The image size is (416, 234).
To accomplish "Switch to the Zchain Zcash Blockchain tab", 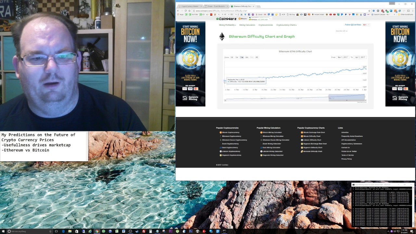I will point(216,6).
